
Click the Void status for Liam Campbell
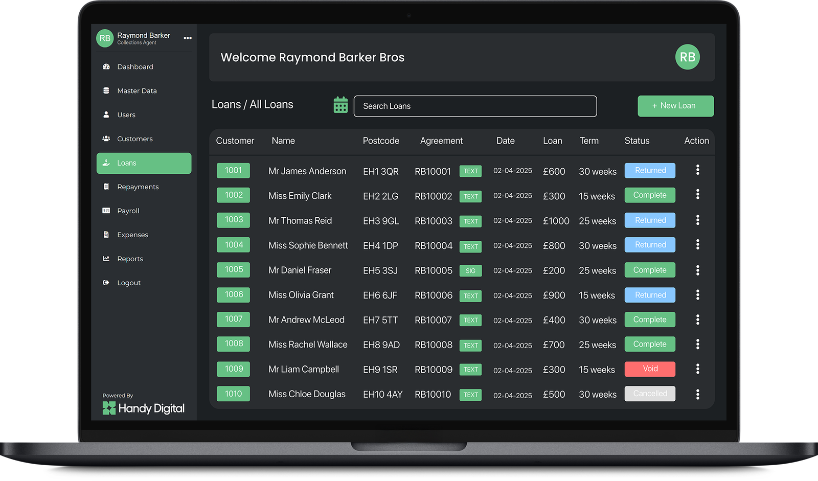click(650, 369)
